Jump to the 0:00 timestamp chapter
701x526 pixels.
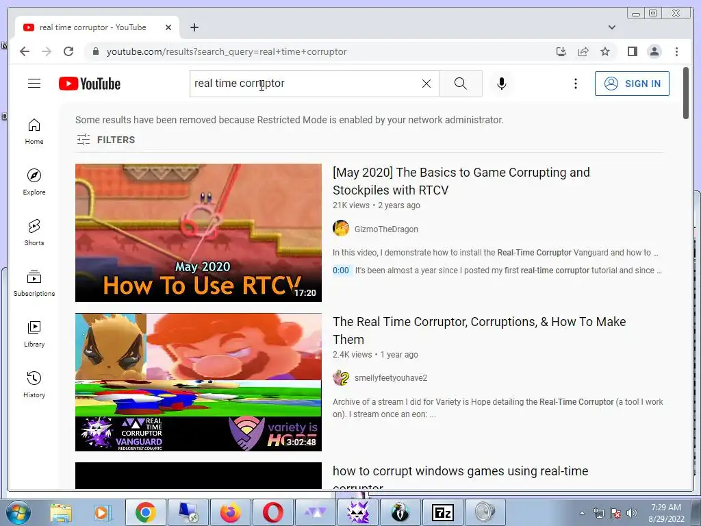(341, 270)
